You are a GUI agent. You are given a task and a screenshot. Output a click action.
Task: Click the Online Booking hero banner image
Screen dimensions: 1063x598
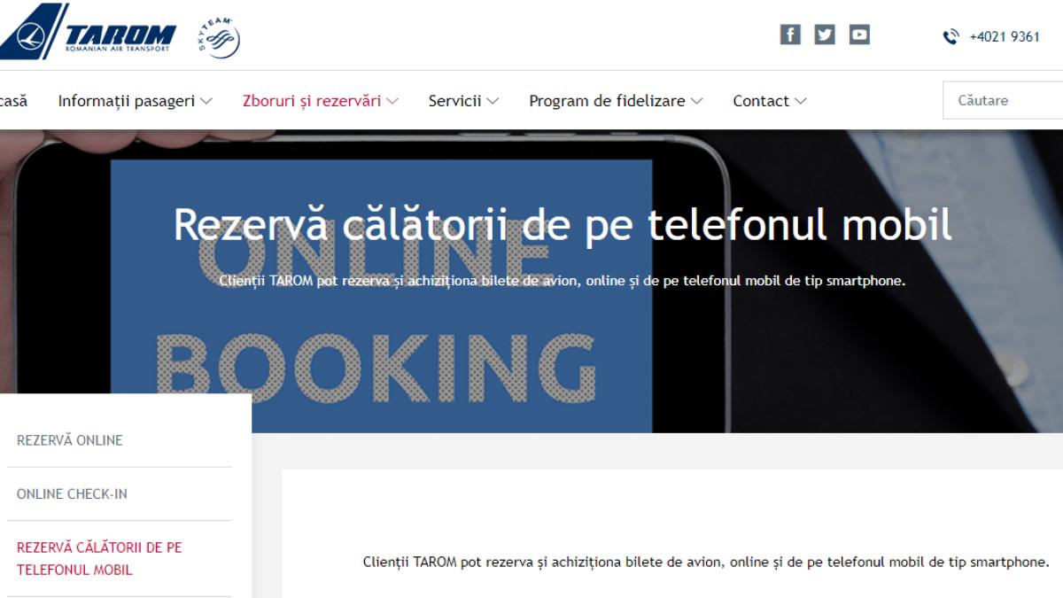tap(531, 281)
